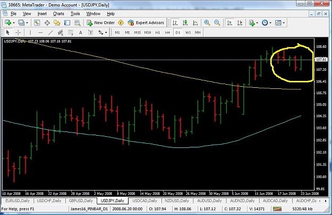Viewport: 332px width, 215px height.
Task: Open the periodicity clock icon
Action: pos(265,23)
